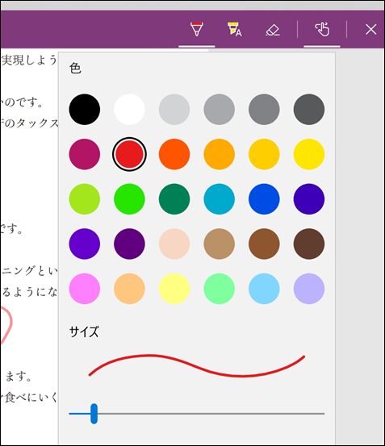Choose the pink pastel swatch

(85, 289)
